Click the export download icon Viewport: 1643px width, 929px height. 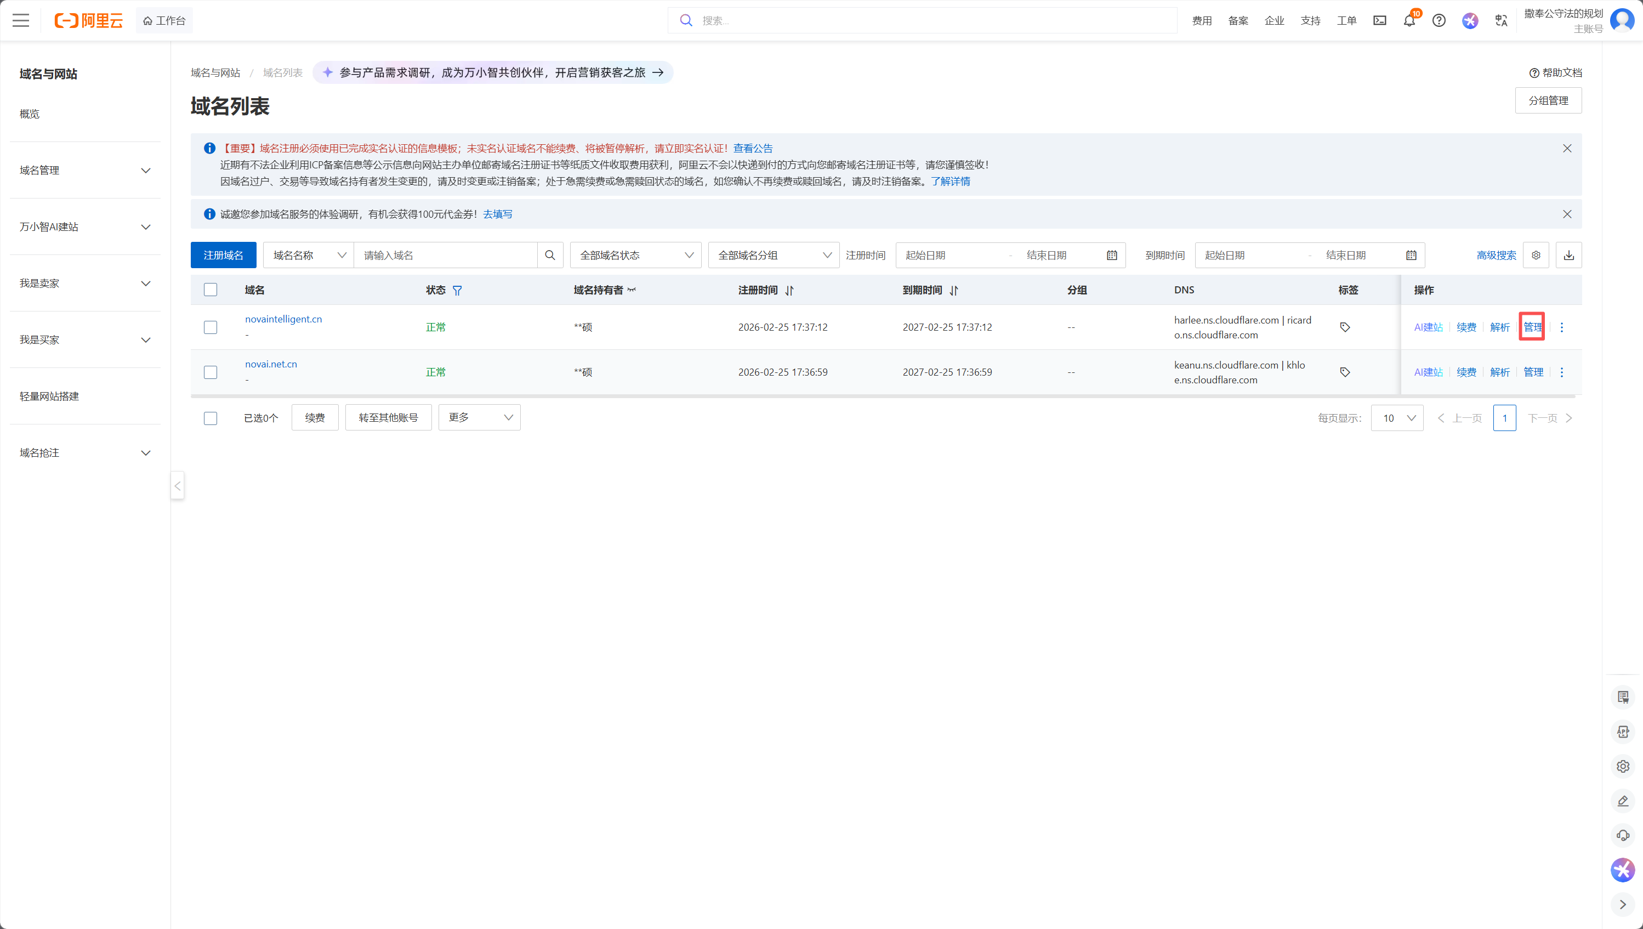point(1568,255)
